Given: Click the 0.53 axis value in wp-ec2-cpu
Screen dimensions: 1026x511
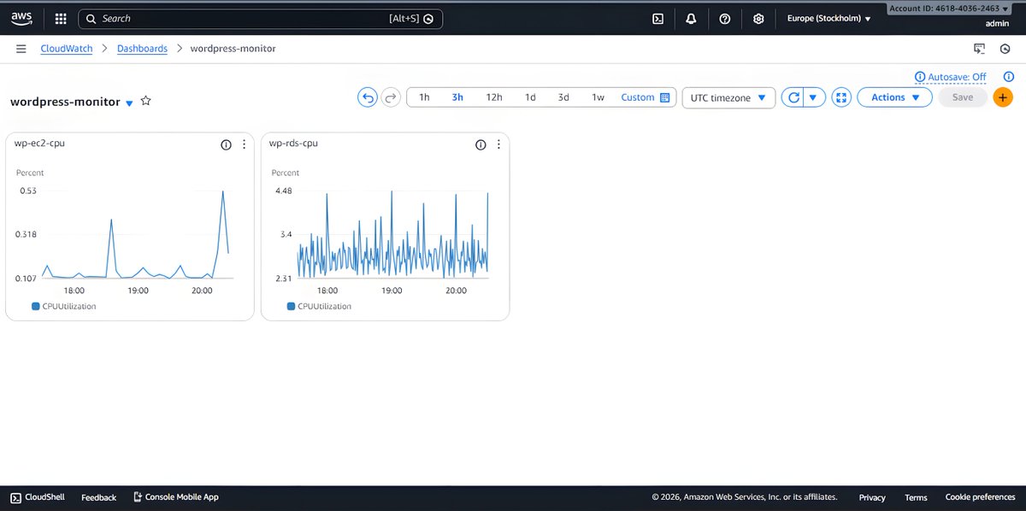Looking at the screenshot, I should [x=28, y=191].
